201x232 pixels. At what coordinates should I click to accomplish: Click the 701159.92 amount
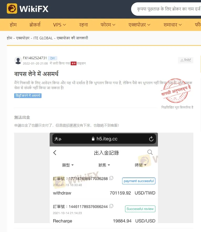click(120, 193)
